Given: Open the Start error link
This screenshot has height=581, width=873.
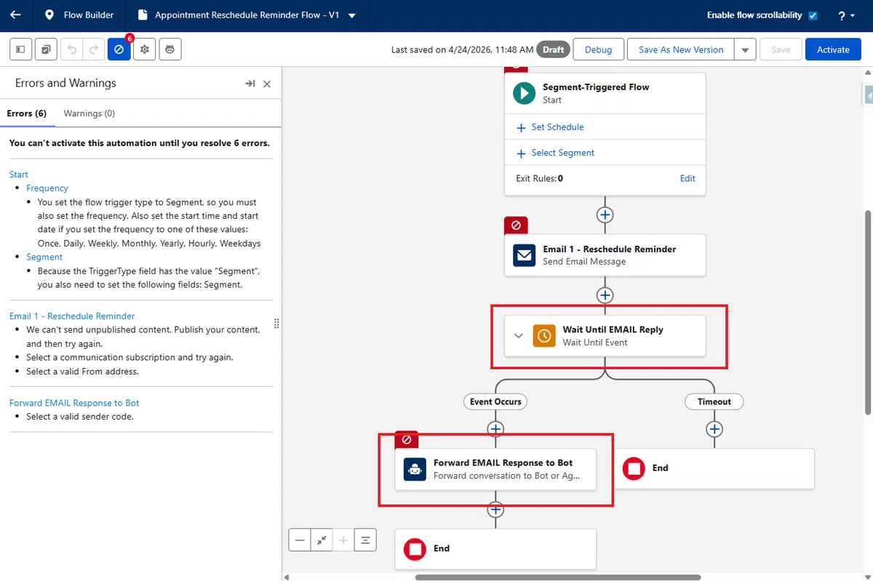Looking at the screenshot, I should [x=19, y=175].
